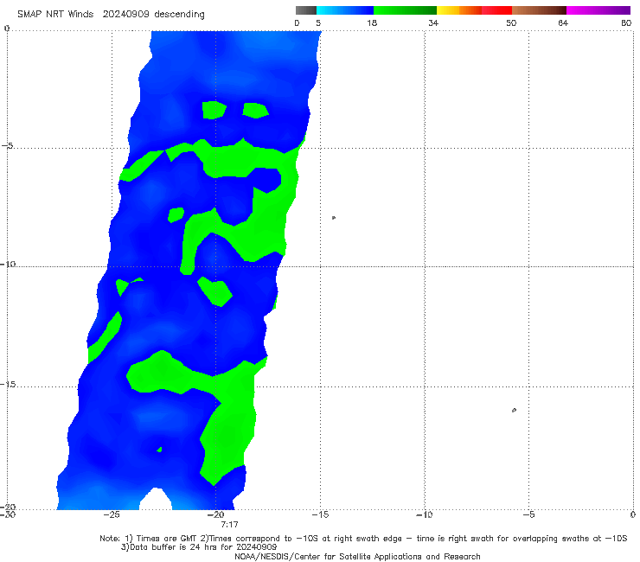640x562 pixels.
Task: Click the 'Note: 1) Times are GMT' footnote line
Action: coord(363,539)
